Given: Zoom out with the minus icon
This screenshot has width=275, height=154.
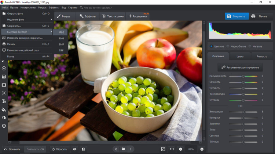Looking at the screenshot, I should [x=180, y=149].
